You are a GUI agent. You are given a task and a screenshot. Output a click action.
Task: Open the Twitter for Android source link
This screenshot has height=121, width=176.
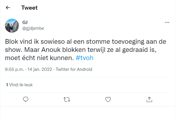click(x=74, y=69)
